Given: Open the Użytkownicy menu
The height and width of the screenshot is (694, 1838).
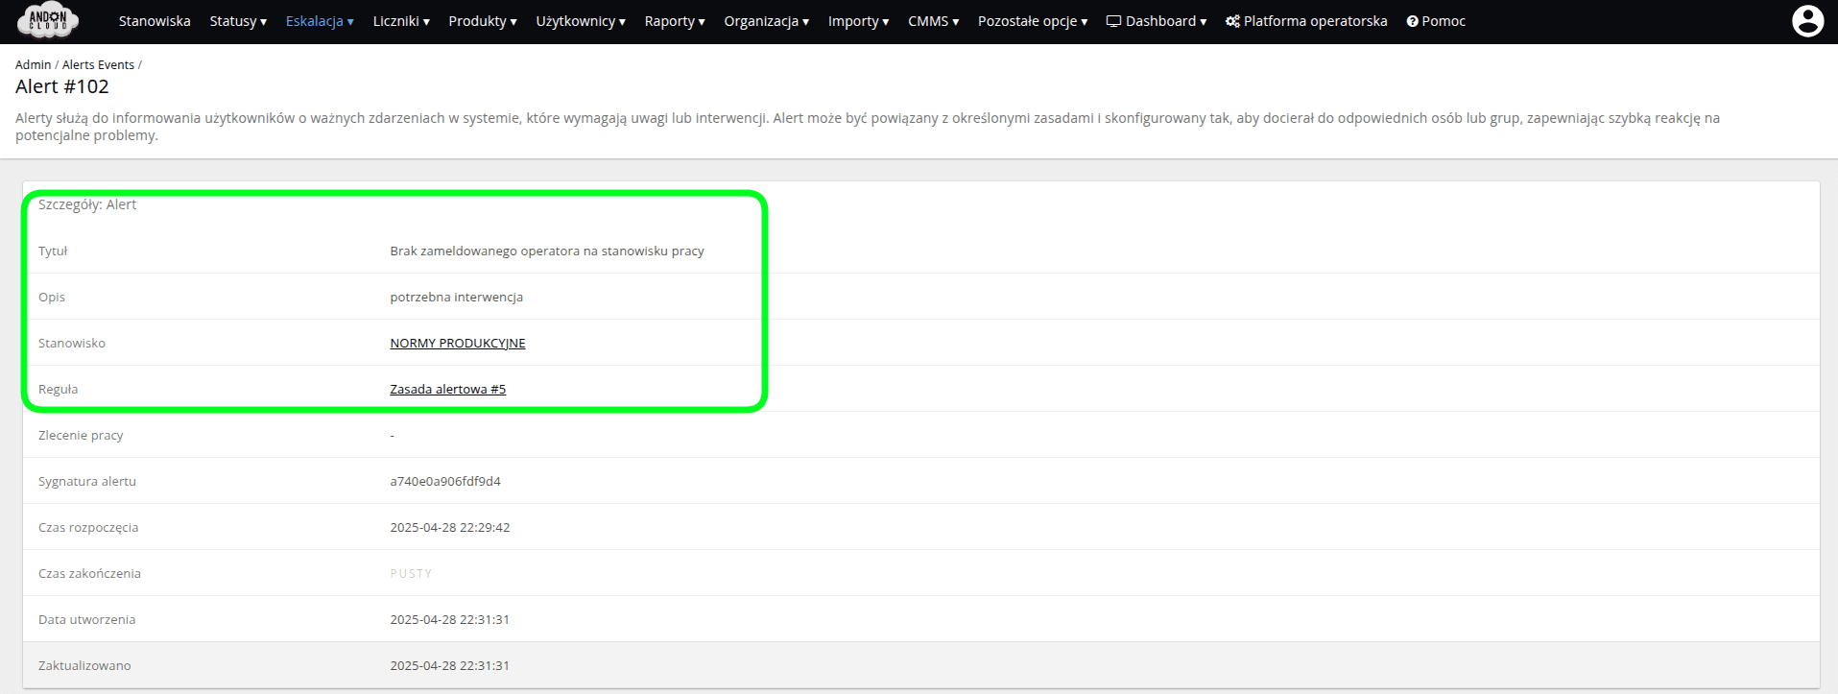Looking at the screenshot, I should point(581,21).
